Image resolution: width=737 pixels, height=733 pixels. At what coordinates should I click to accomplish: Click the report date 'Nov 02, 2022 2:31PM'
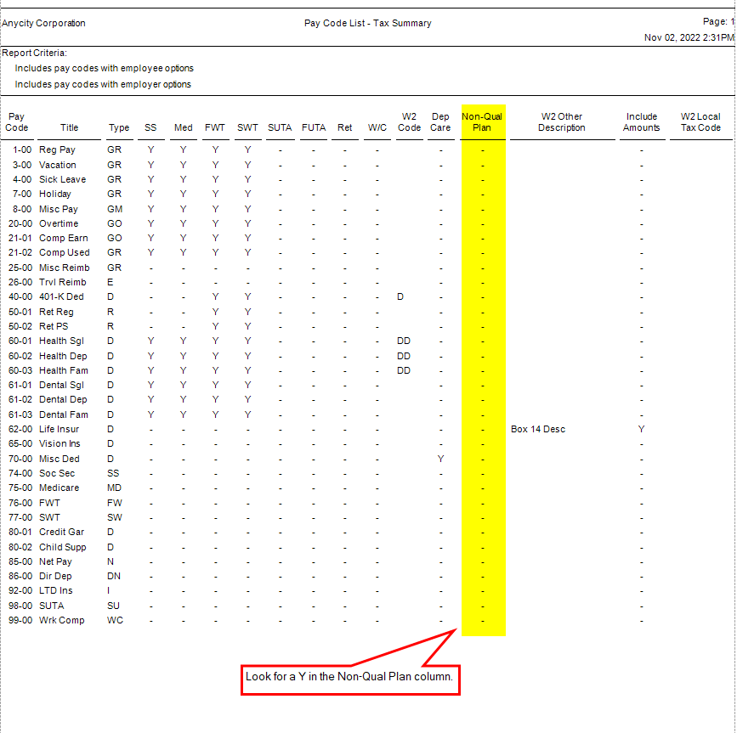689,37
